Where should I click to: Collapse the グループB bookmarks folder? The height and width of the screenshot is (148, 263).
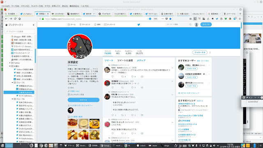12,99
